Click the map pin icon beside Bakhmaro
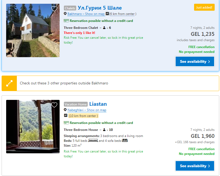220x176 pixels. [x=65, y=14]
